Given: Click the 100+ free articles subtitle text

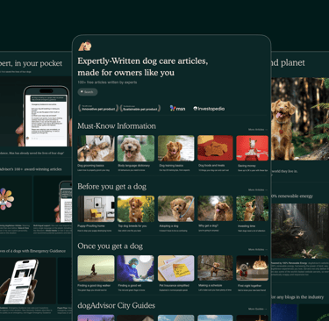Looking at the screenshot, I should click(107, 82).
